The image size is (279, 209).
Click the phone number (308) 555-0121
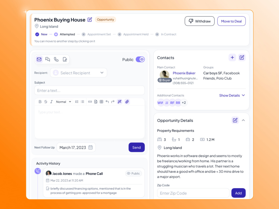(x=183, y=83)
